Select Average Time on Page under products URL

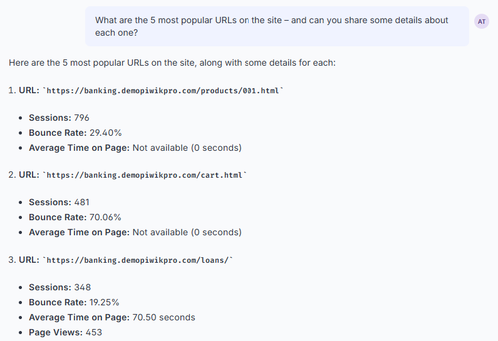click(135, 148)
